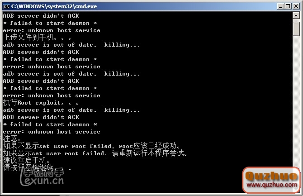Screen dimensions: 303x196
Task: Click the topmost ADB server didn't ACK line
Action: pos(41,16)
